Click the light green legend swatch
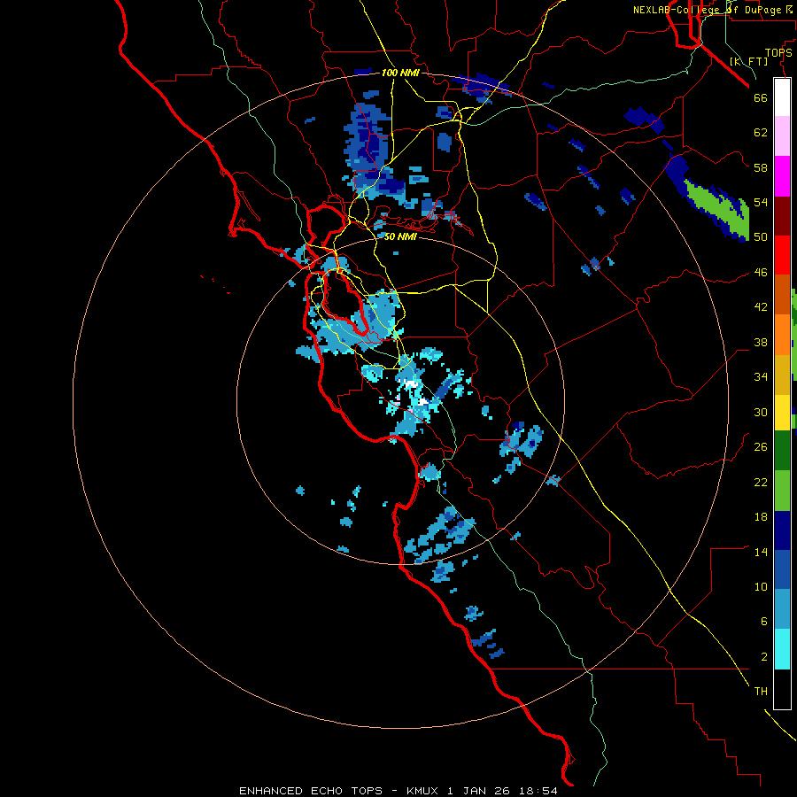The height and width of the screenshot is (797, 797). [x=782, y=491]
